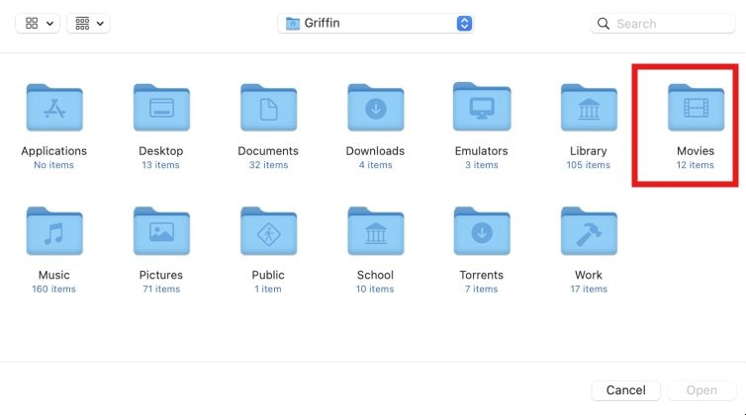Select the Downloads folder icon

375,108
